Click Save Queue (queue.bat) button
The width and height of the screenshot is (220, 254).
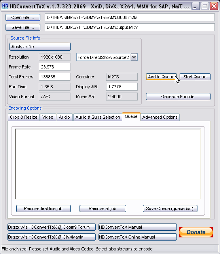click(170, 209)
